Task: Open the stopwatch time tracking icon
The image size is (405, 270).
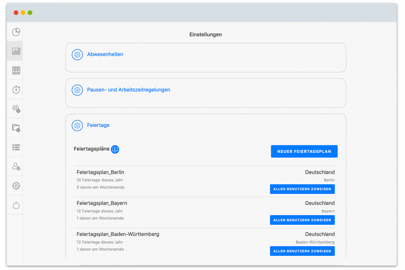Action: (16, 90)
